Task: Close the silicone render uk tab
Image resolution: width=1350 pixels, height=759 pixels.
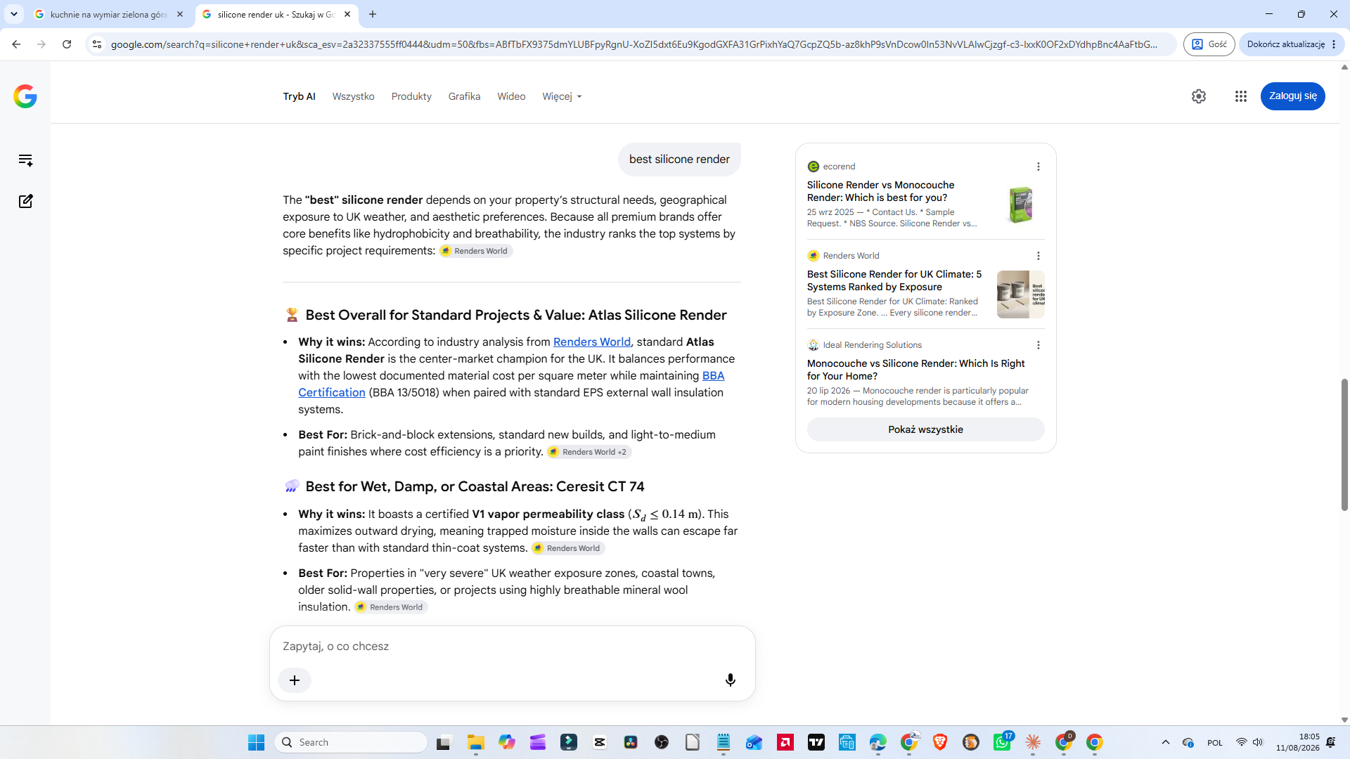Action: click(x=347, y=14)
